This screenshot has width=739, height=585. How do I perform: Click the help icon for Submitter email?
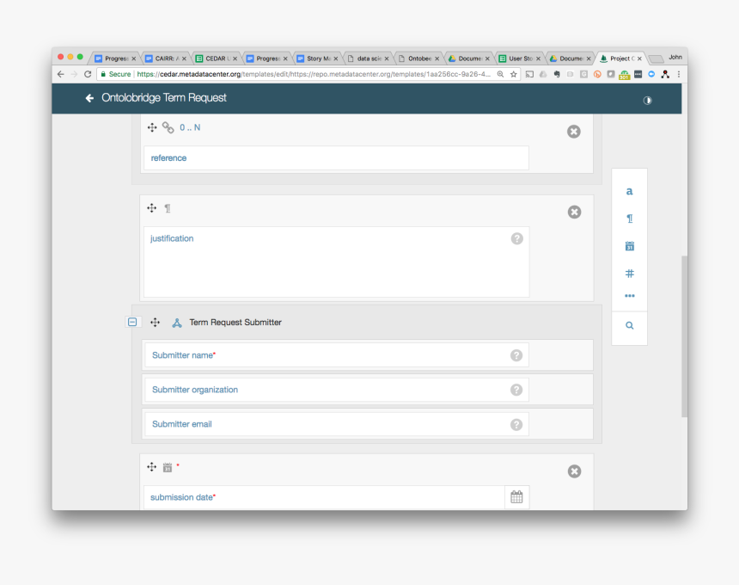(516, 424)
